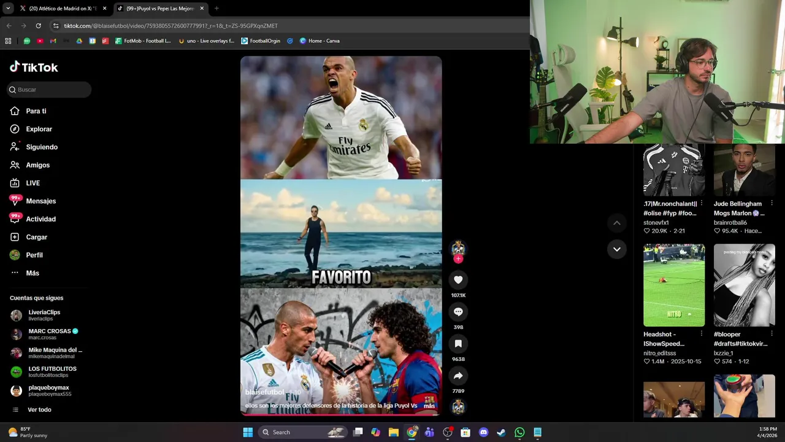View site information icon in address bar
This screenshot has height=442, width=785.
(56, 26)
